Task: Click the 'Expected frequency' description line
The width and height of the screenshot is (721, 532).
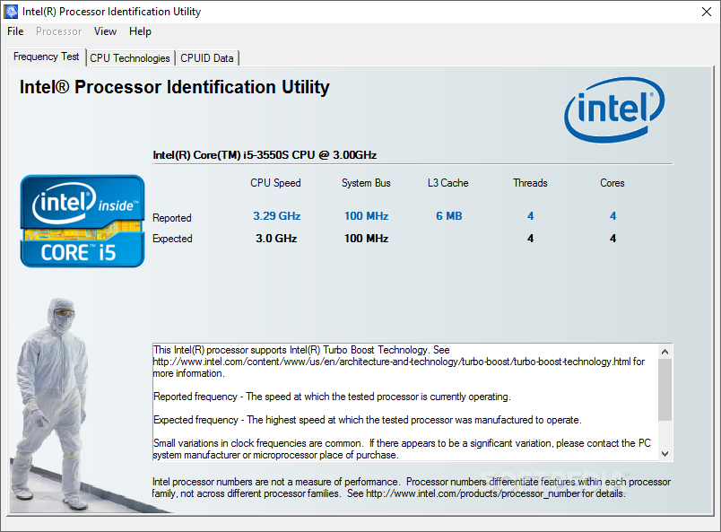Action: click(368, 420)
